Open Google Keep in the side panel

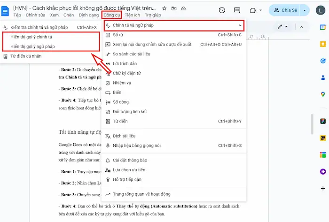pos(323,46)
